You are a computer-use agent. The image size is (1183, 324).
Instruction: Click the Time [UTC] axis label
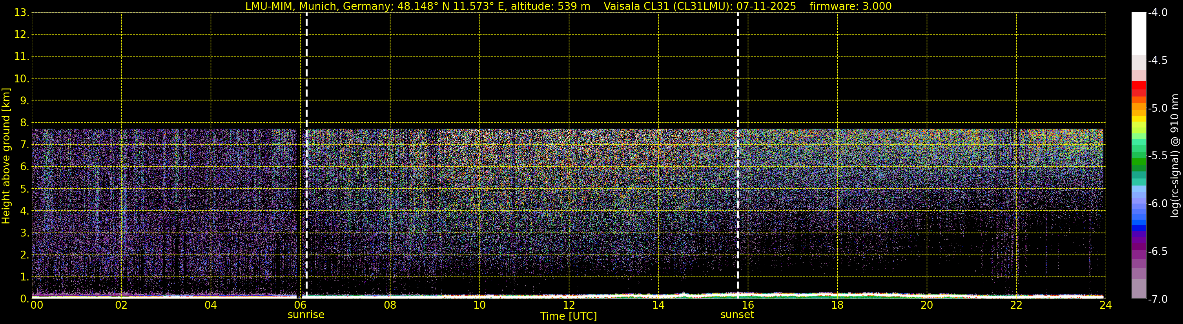[569, 316]
